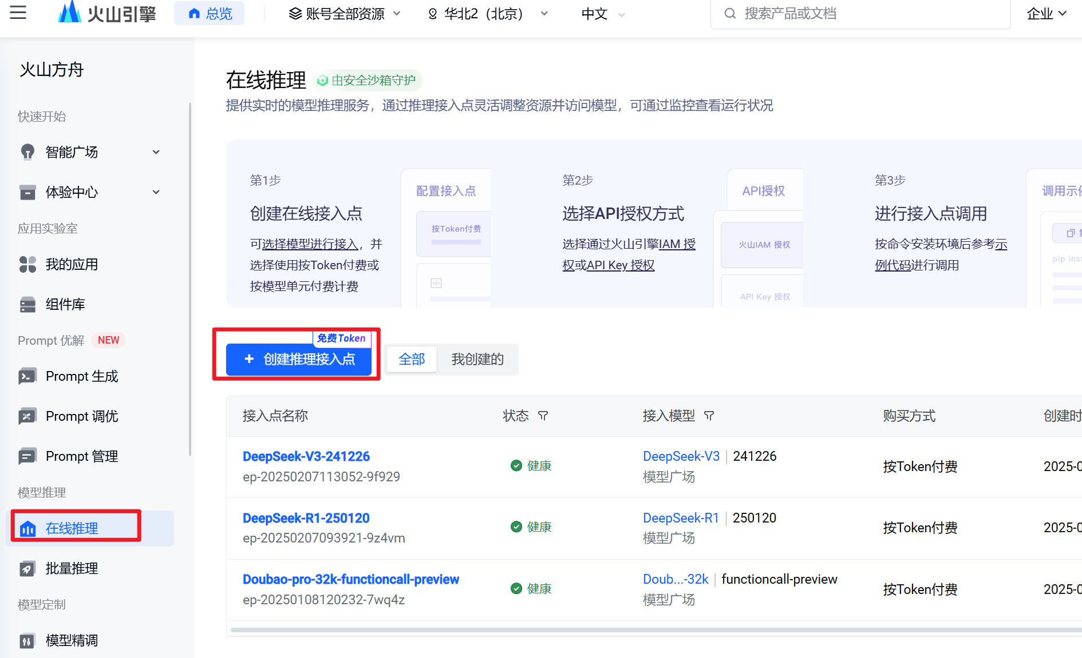
Task: Click the healthy status icon for DeepSeek-R1-250120
Action: [x=516, y=527]
